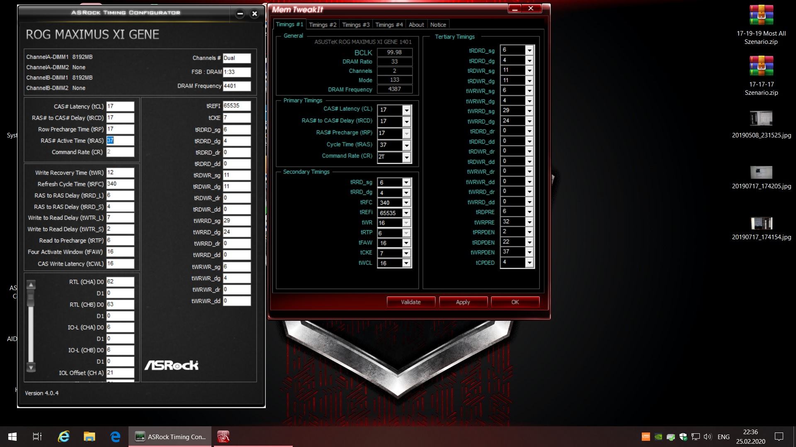Select 20190717_174154.jpg desktop thumbnail

pos(761,228)
